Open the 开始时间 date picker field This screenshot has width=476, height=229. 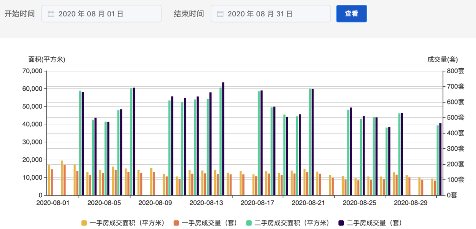101,14
